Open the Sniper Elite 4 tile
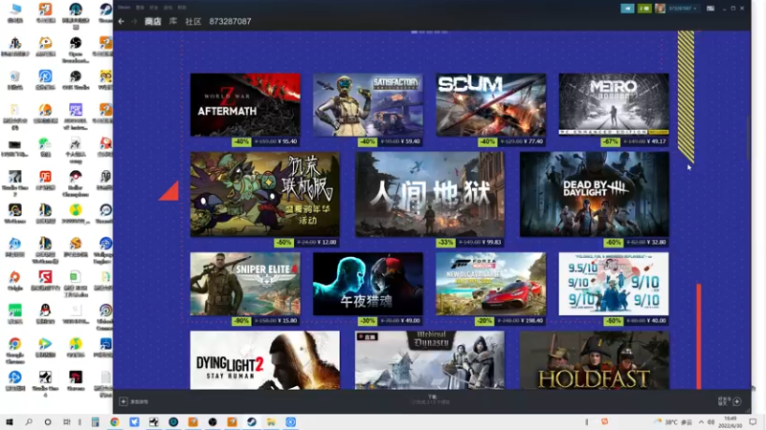This screenshot has width=766, height=430. pos(245,284)
